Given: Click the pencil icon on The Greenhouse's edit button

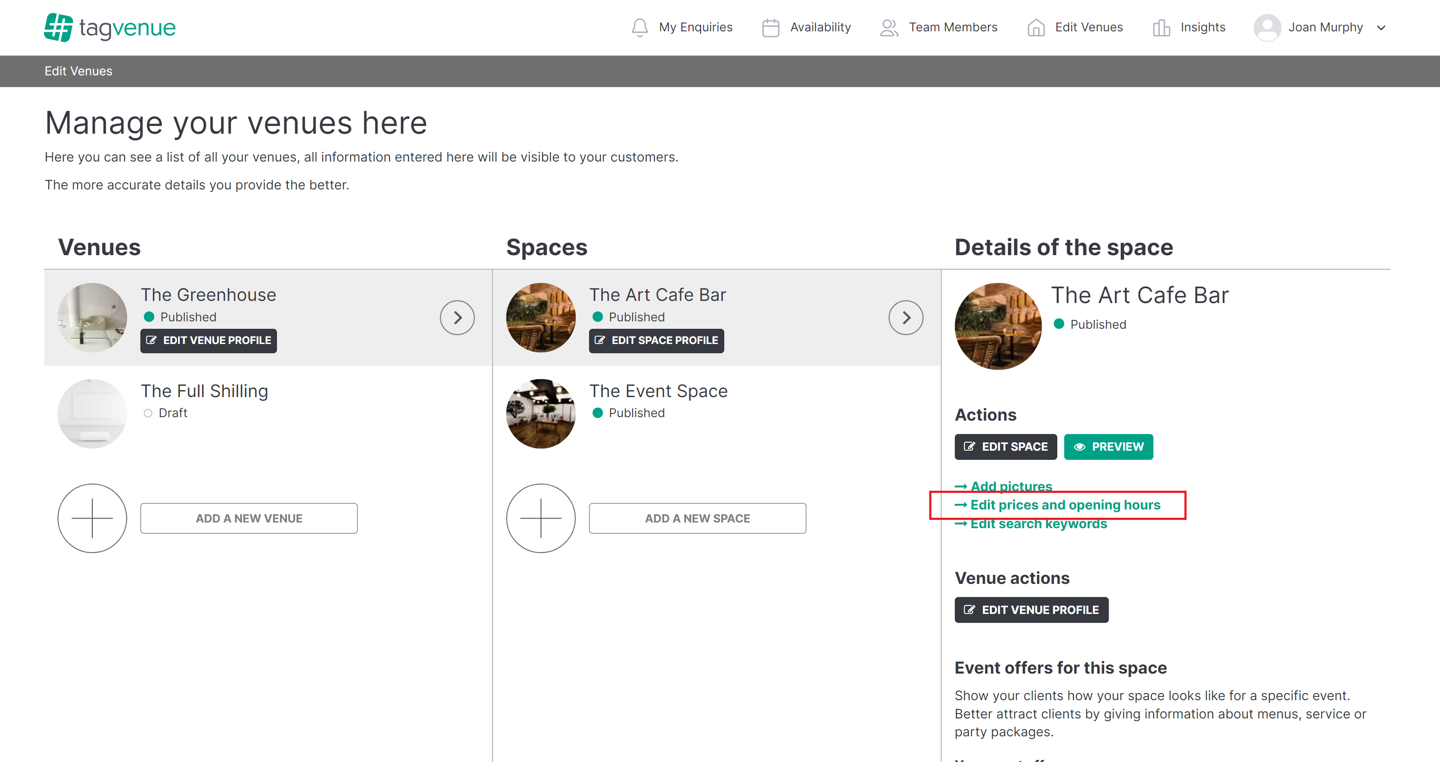Looking at the screenshot, I should pos(151,340).
